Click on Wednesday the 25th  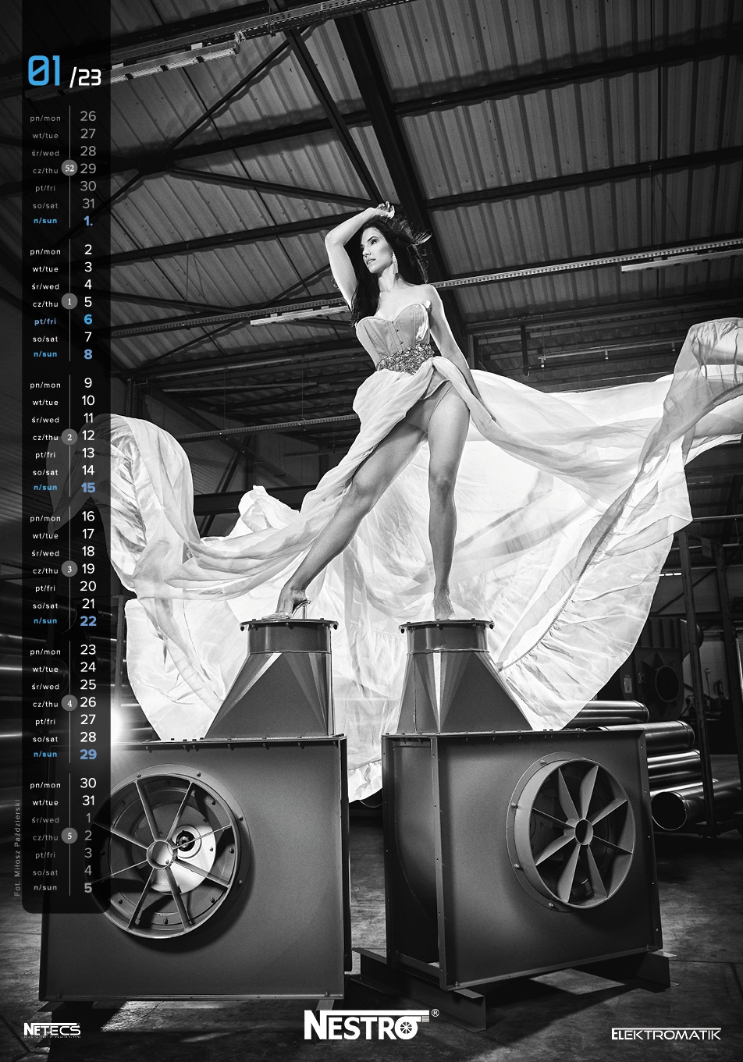coord(88,684)
